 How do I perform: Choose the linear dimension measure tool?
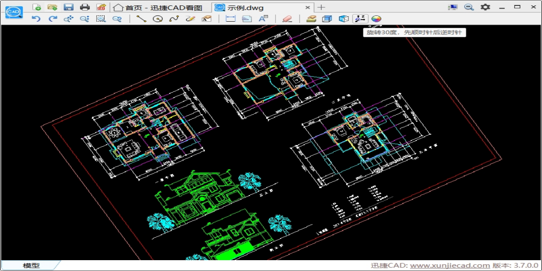[231, 19]
